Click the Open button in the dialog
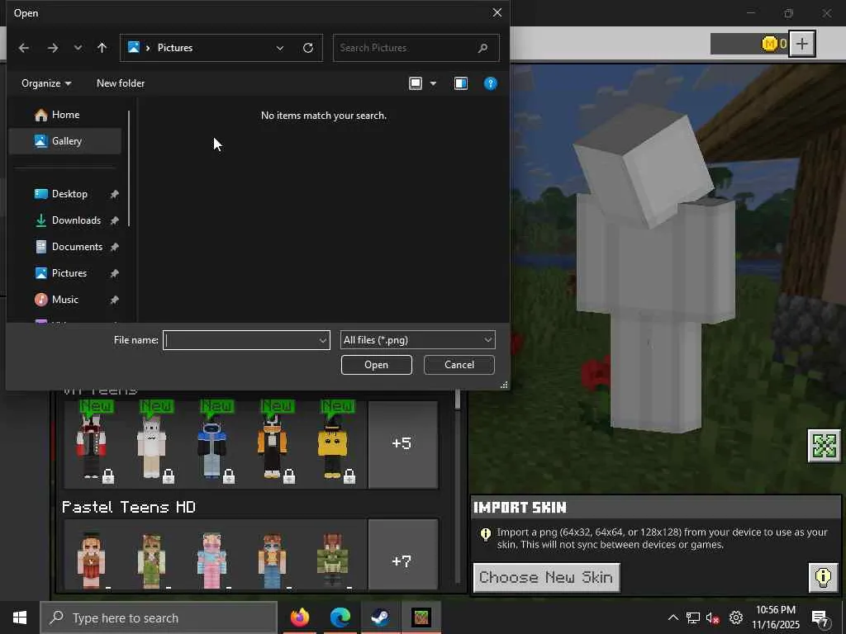The height and width of the screenshot is (634, 846). click(x=376, y=365)
